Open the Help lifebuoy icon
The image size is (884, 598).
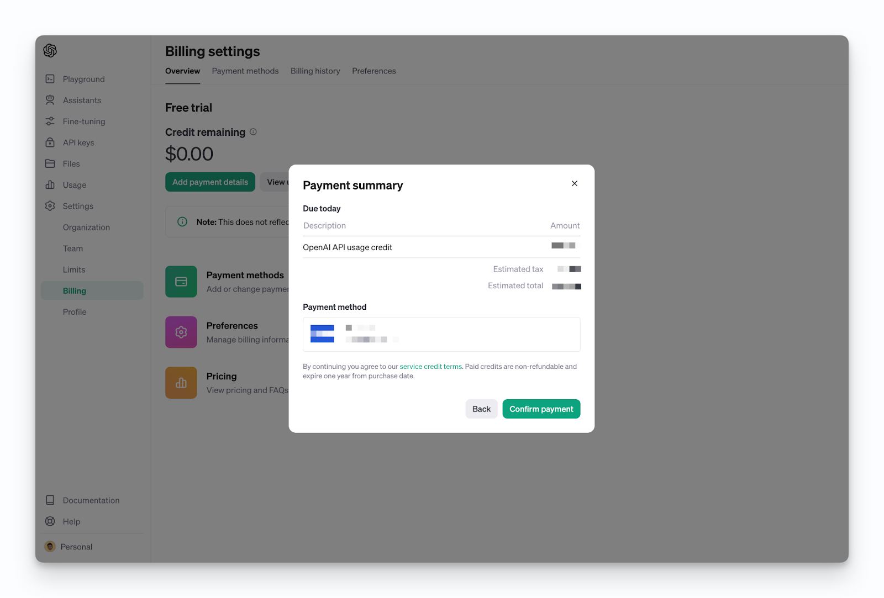pyautogui.click(x=50, y=521)
